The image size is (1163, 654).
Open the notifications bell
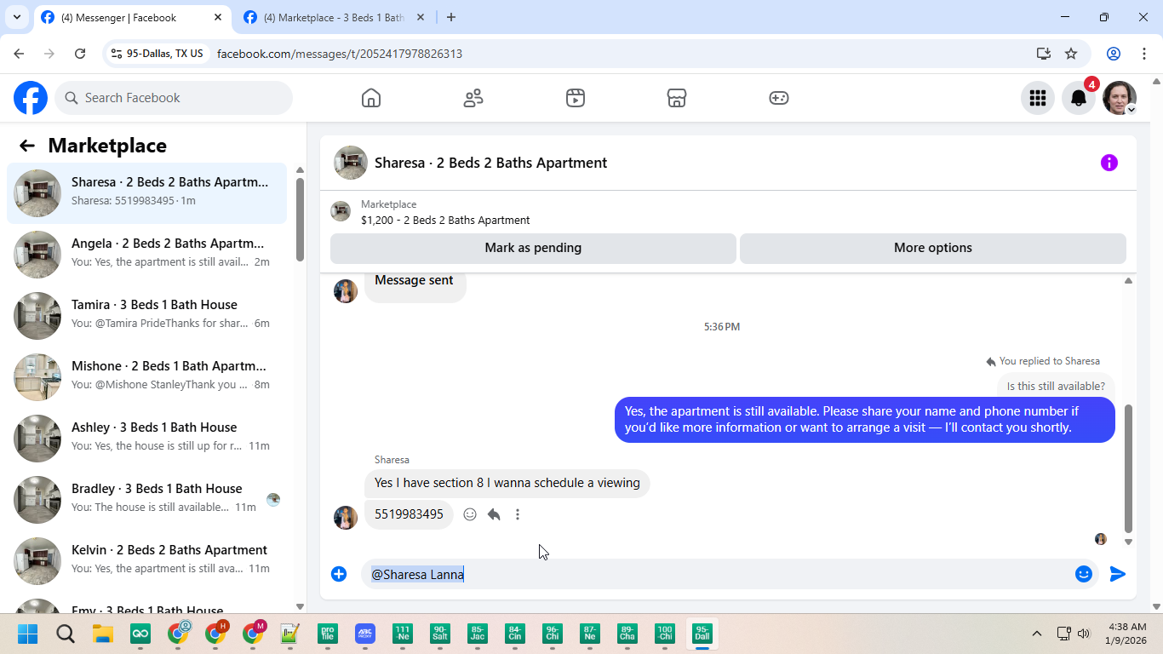(x=1079, y=98)
